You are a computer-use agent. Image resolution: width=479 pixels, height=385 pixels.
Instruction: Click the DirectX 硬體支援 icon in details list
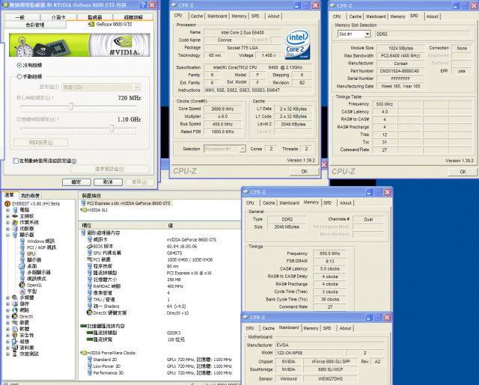90,312
